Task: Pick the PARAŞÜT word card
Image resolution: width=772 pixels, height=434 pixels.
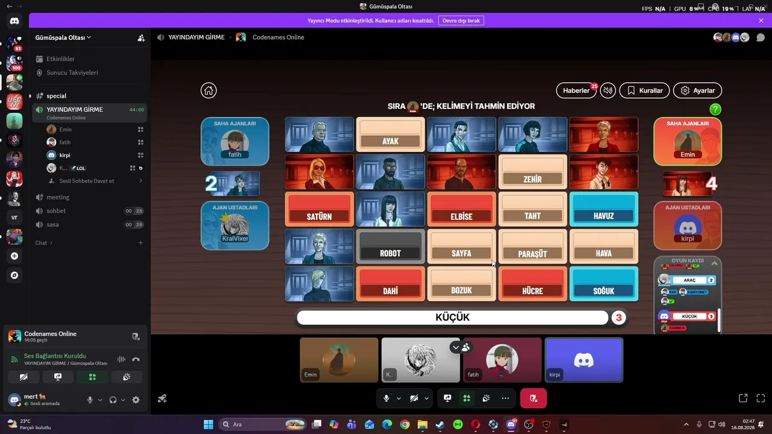Action: click(533, 247)
